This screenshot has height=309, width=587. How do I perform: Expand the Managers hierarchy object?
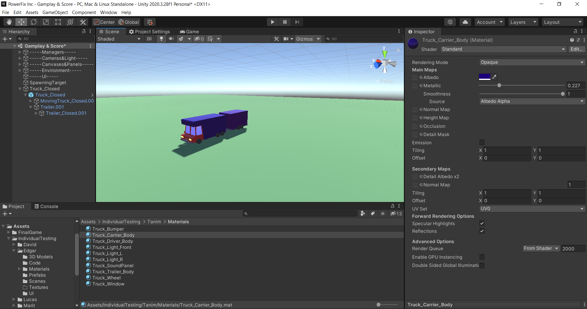tap(20, 52)
